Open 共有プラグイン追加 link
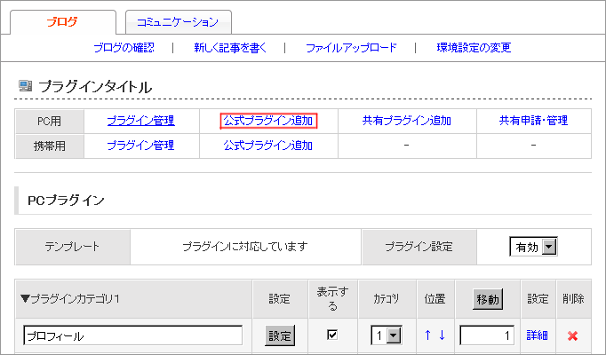 click(x=407, y=121)
